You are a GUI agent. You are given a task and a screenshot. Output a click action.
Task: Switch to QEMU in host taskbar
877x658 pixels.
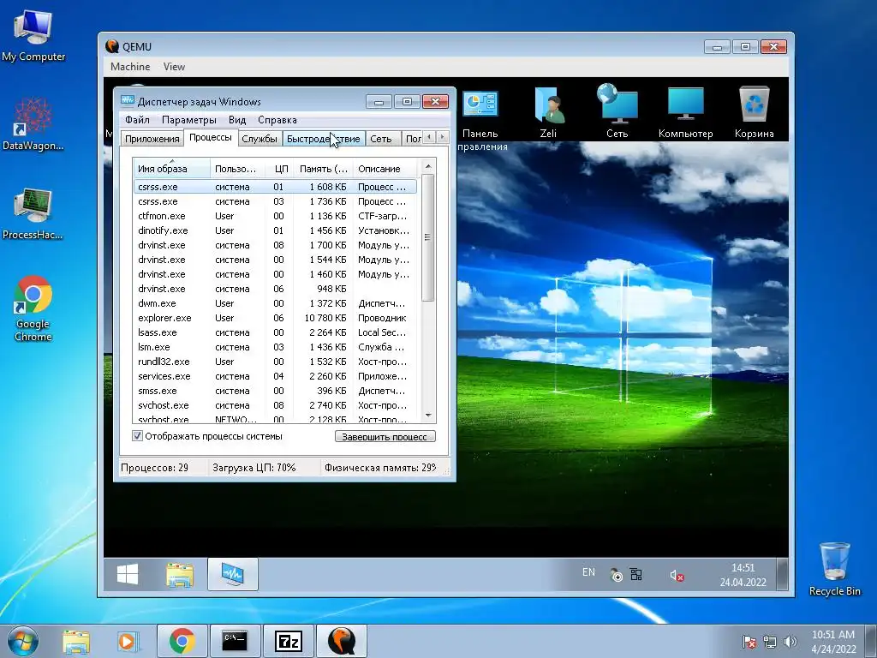pyautogui.click(x=341, y=641)
